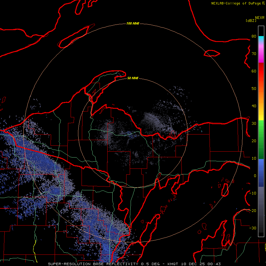Click the Super-Resolution Base Reflectivity caption

[x=134, y=264]
